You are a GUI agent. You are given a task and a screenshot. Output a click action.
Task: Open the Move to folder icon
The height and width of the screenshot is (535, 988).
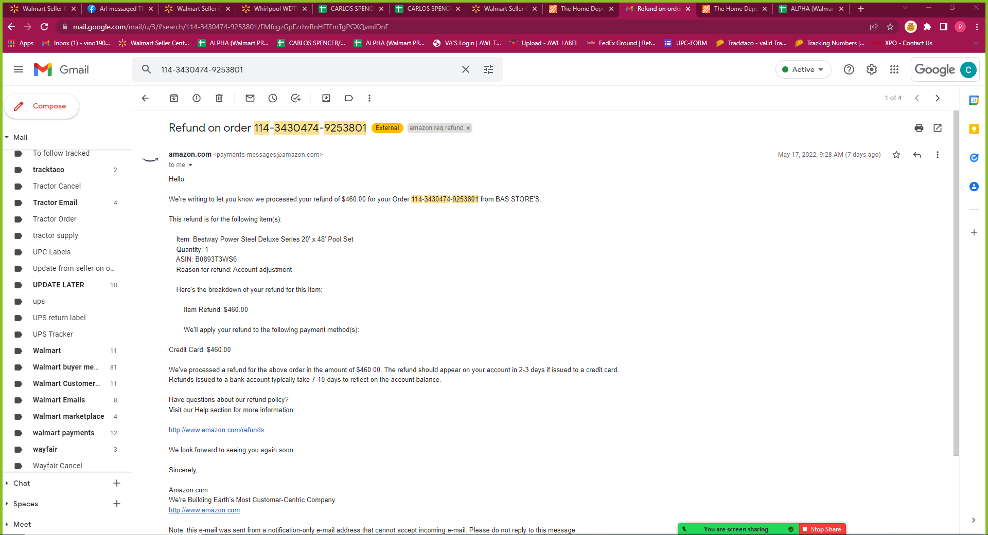(326, 98)
